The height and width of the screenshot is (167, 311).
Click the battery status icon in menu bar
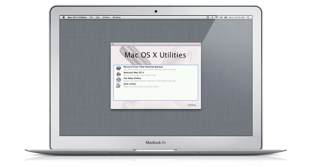coord(226,17)
